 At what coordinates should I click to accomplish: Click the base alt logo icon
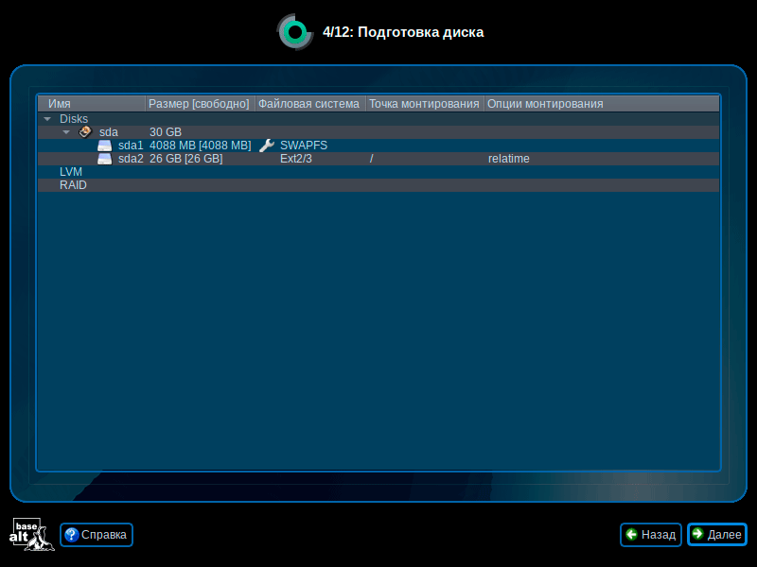point(32,534)
